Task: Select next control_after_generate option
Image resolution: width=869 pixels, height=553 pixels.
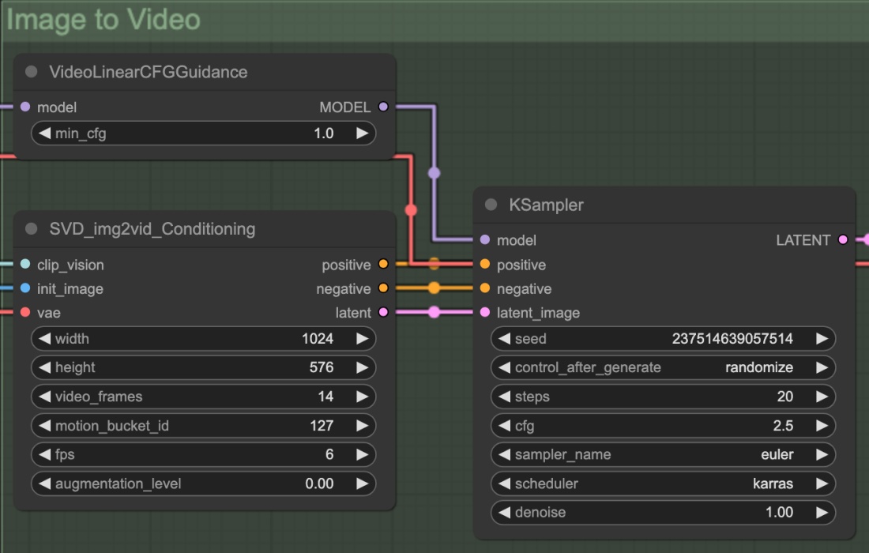Action: (x=822, y=367)
